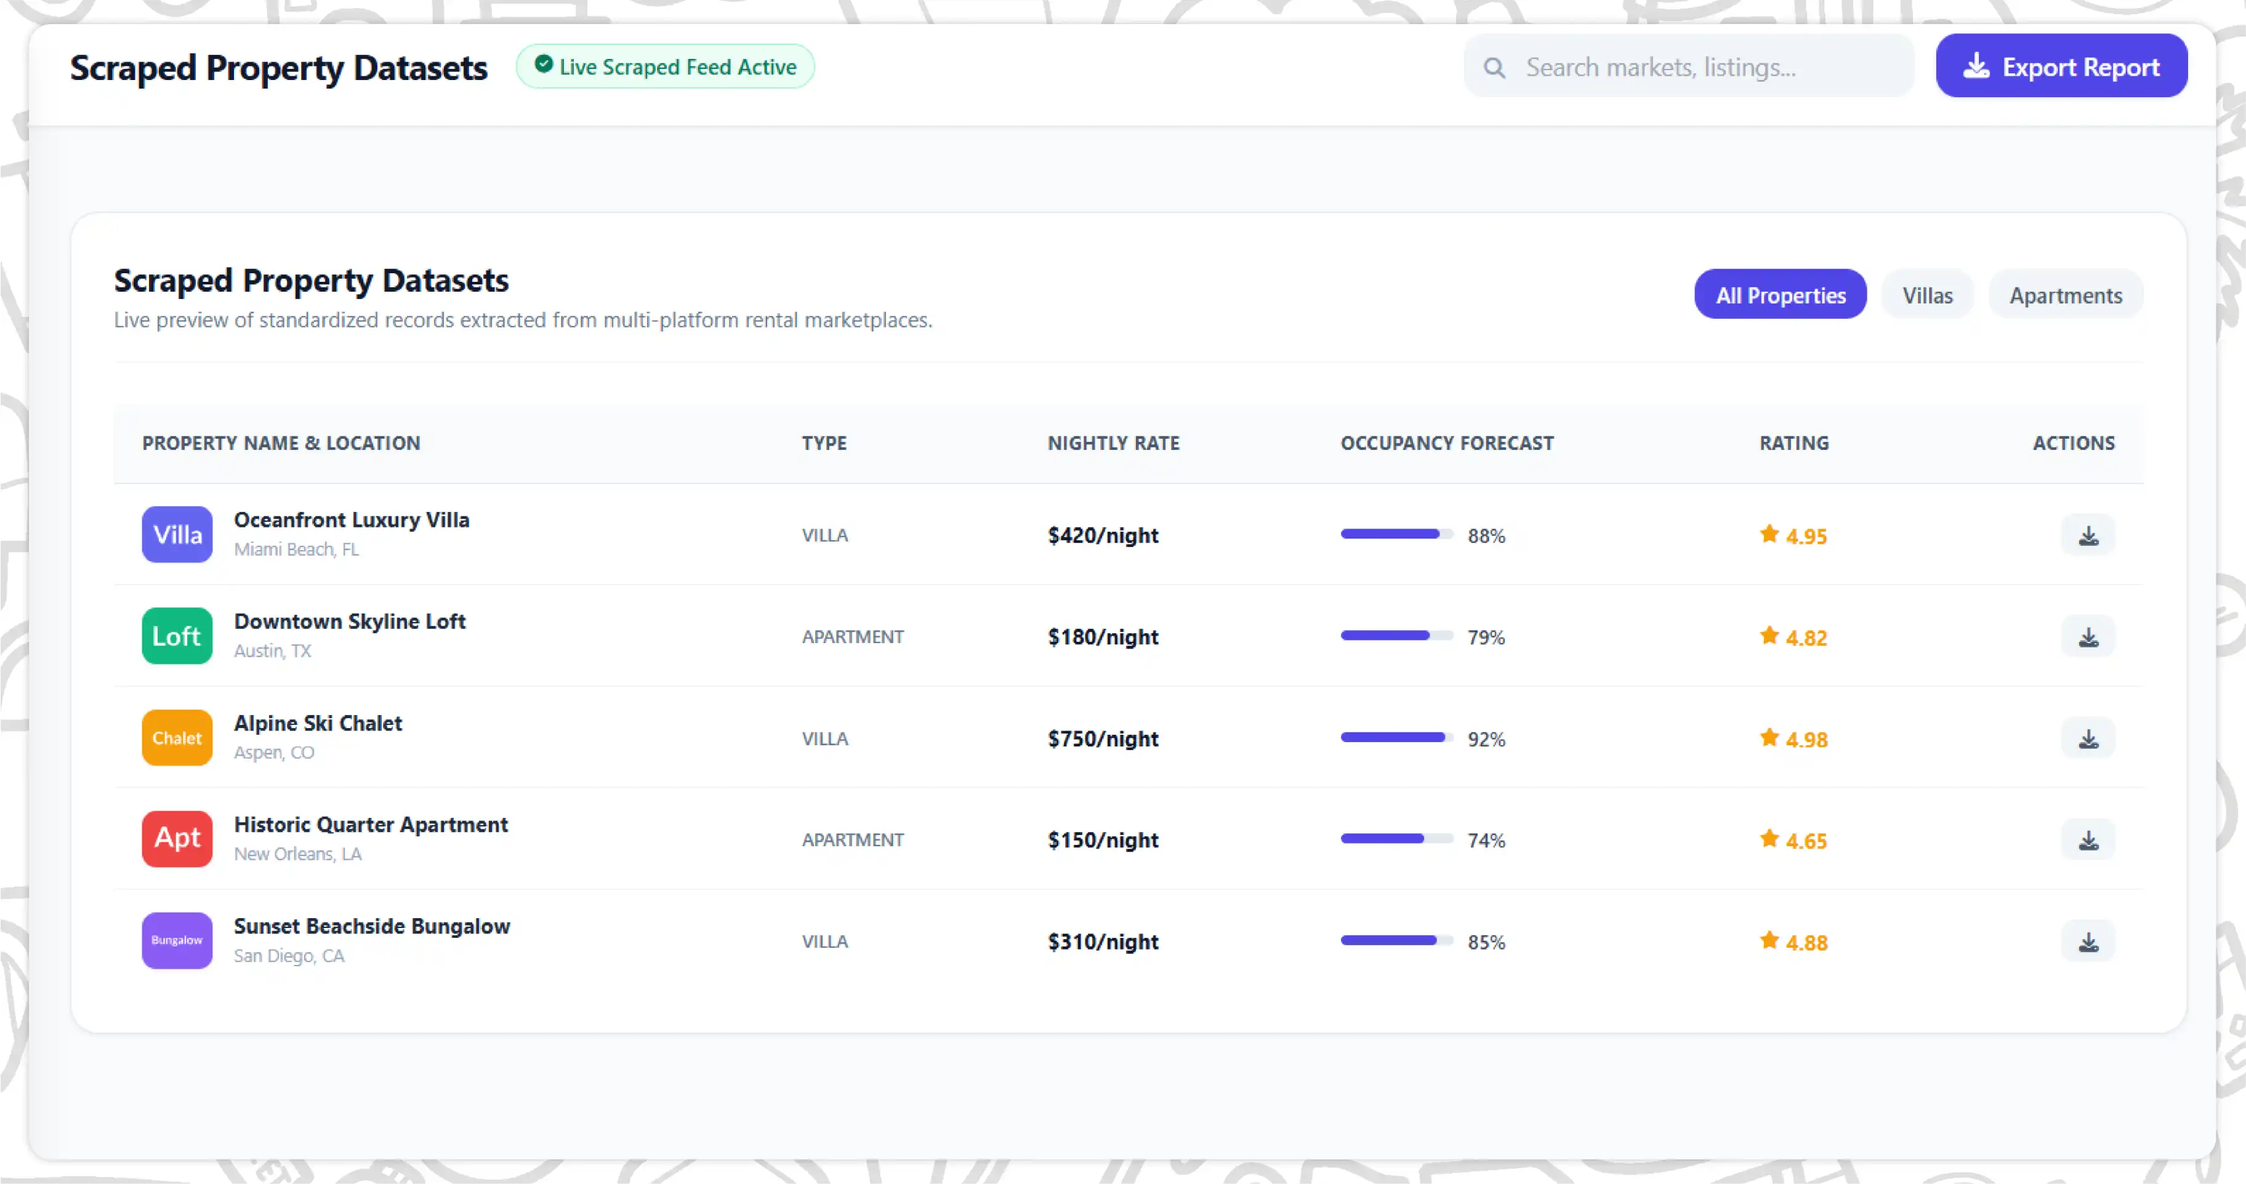The width and height of the screenshot is (2246, 1184).
Task: Click the Type column header
Action: (824, 444)
